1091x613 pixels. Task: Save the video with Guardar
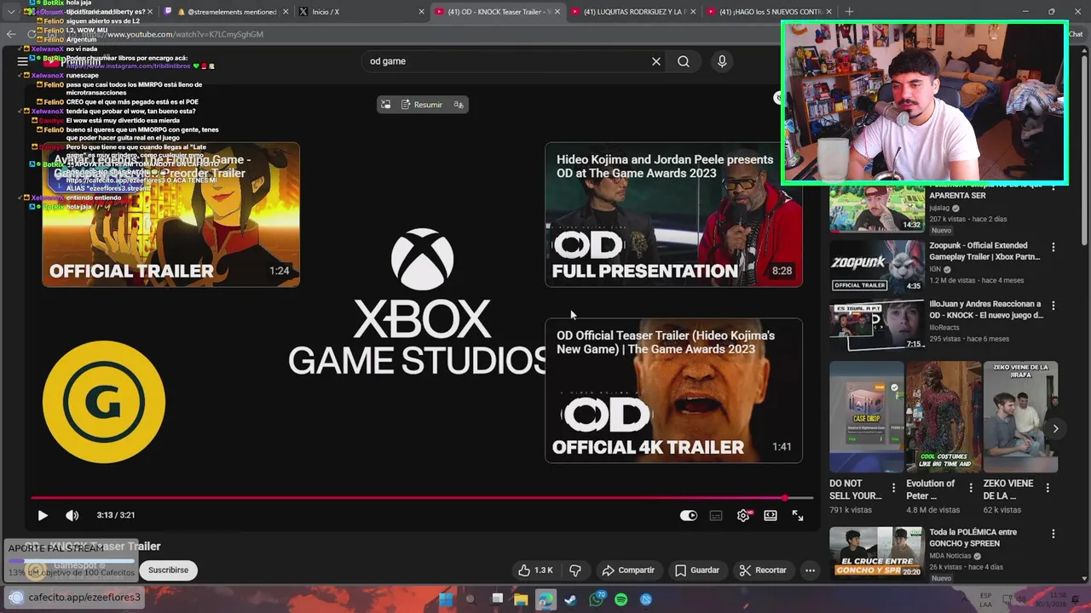coord(697,570)
